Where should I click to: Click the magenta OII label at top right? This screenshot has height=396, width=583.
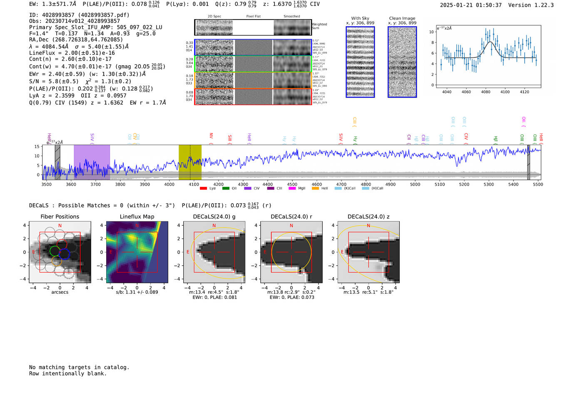point(524,122)
